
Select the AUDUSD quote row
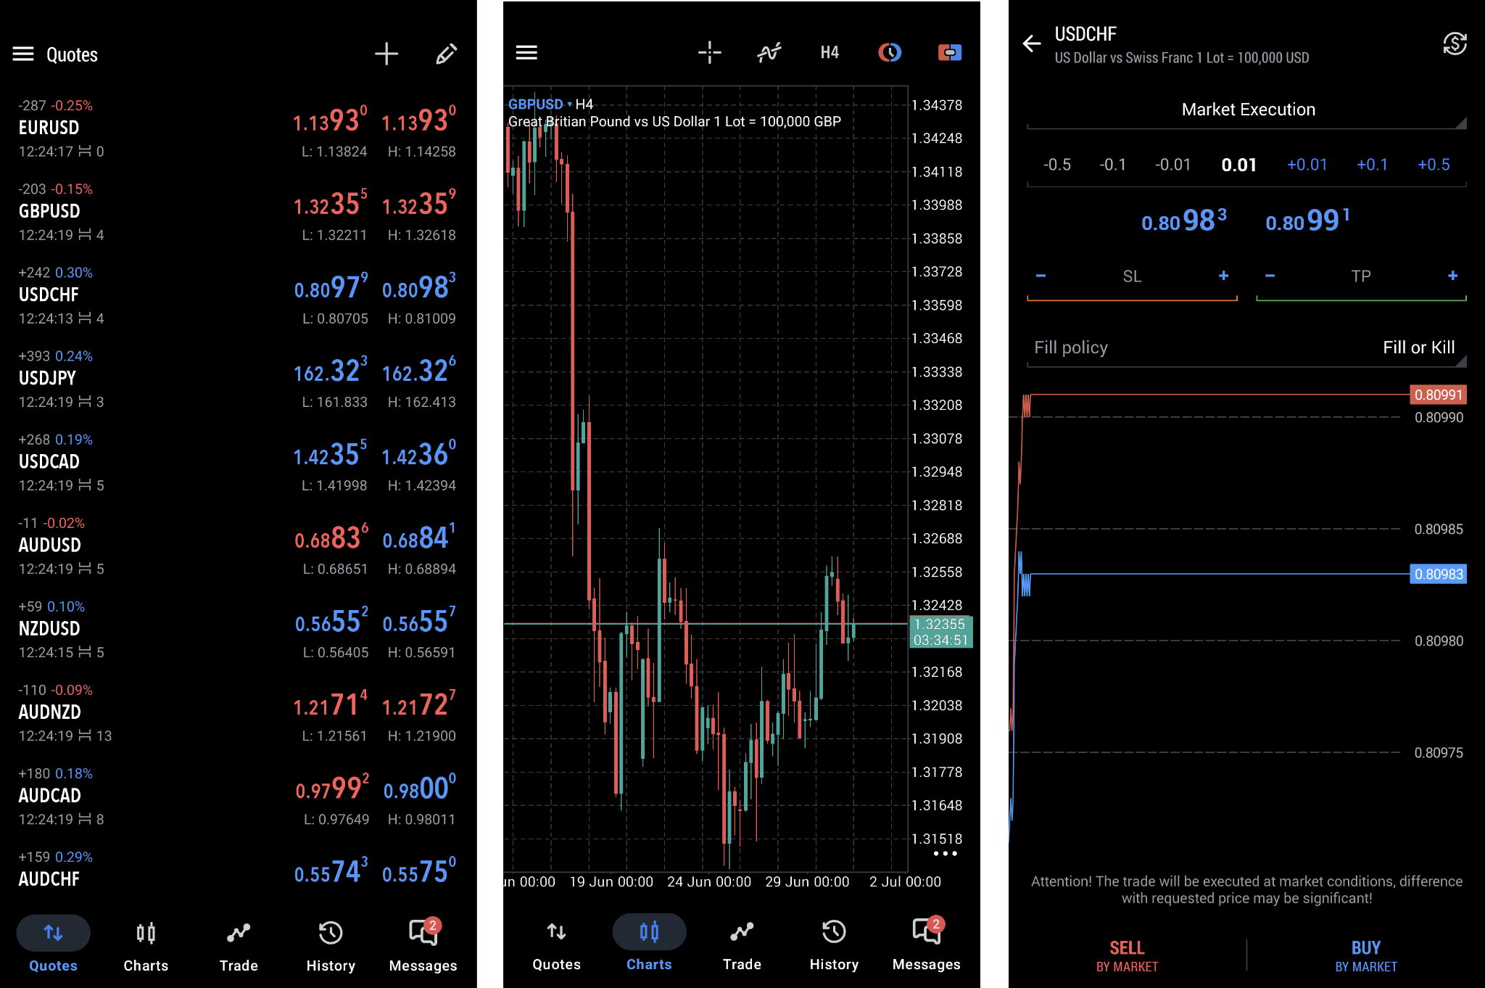click(238, 546)
